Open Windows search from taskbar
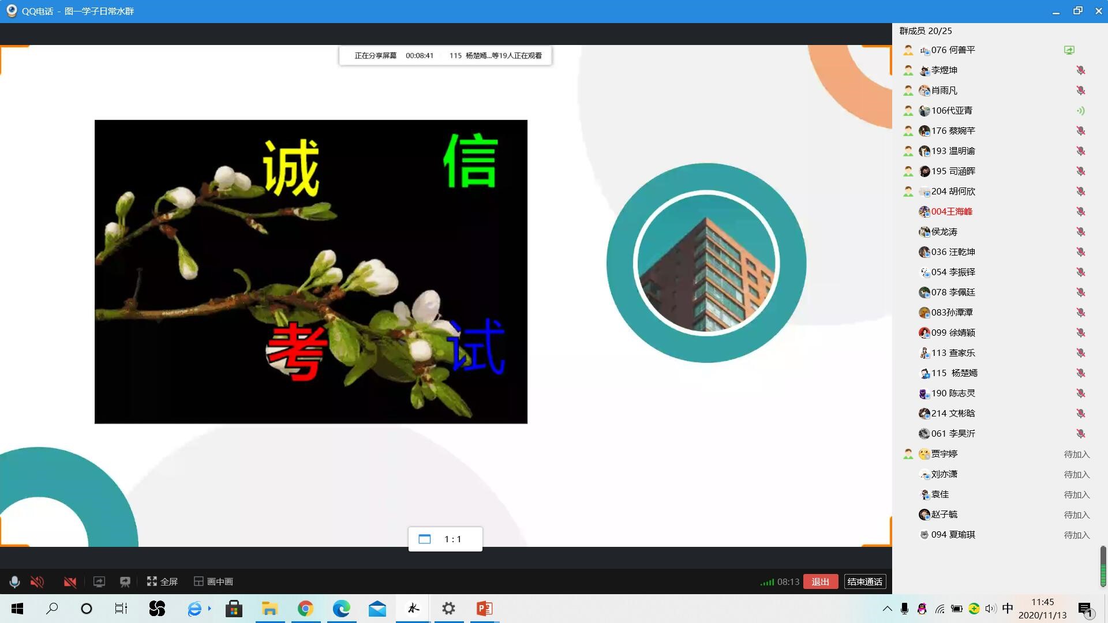 click(52, 609)
